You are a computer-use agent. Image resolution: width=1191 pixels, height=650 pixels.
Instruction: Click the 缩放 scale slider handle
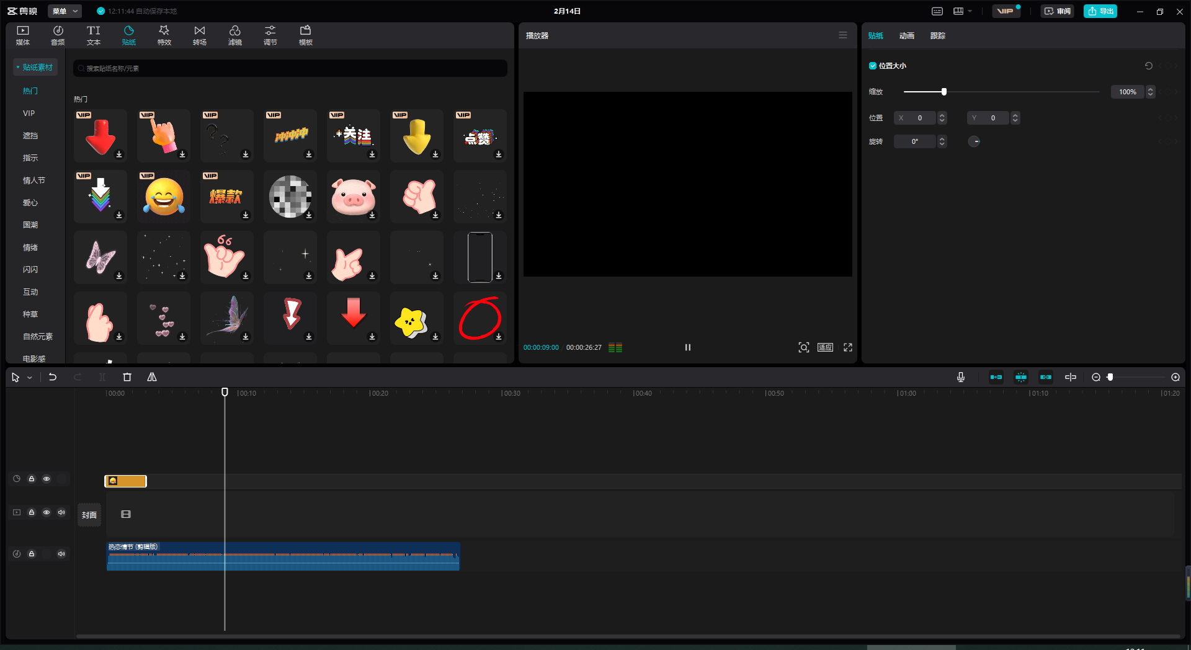click(x=944, y=92)
